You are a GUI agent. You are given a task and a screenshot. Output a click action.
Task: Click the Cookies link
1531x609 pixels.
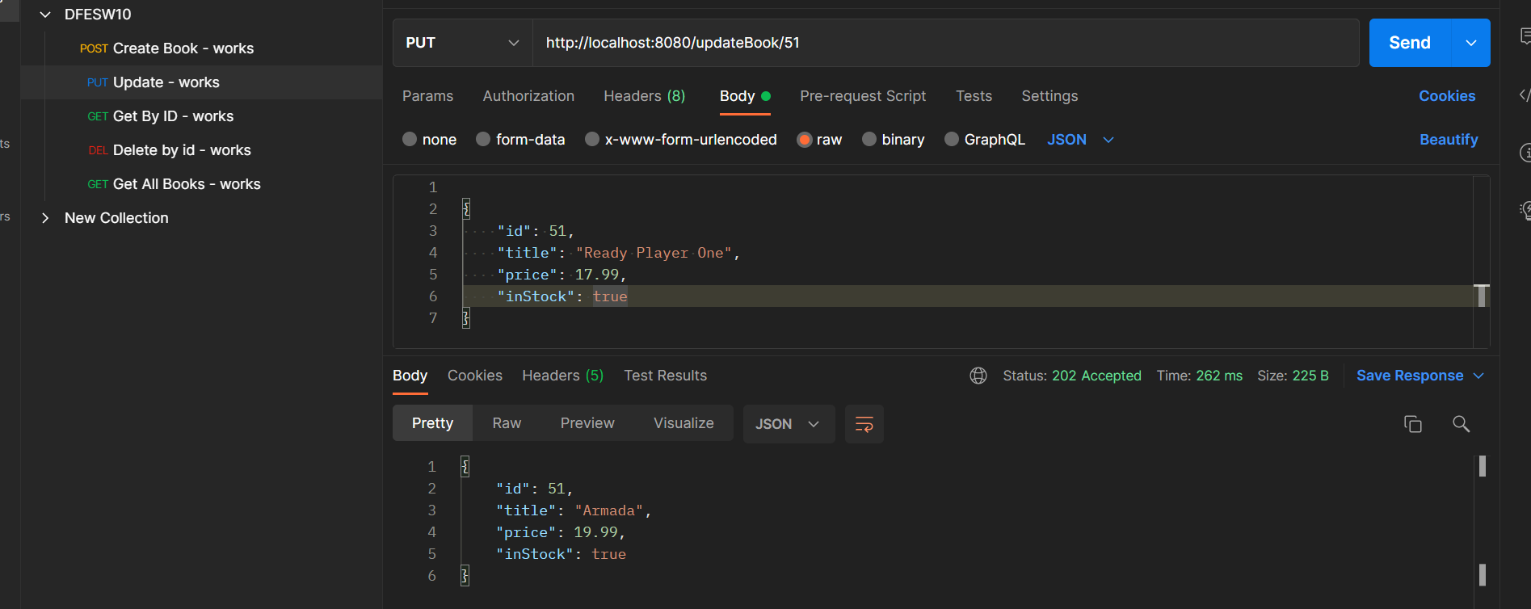(1447, 96)
